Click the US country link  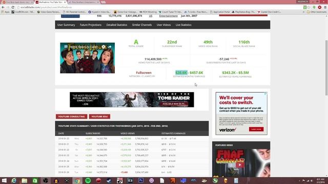[151, 16]
